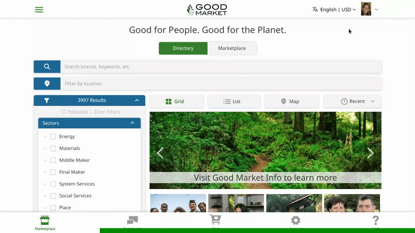Click the Filter by location input field

(x=221, y=84)
